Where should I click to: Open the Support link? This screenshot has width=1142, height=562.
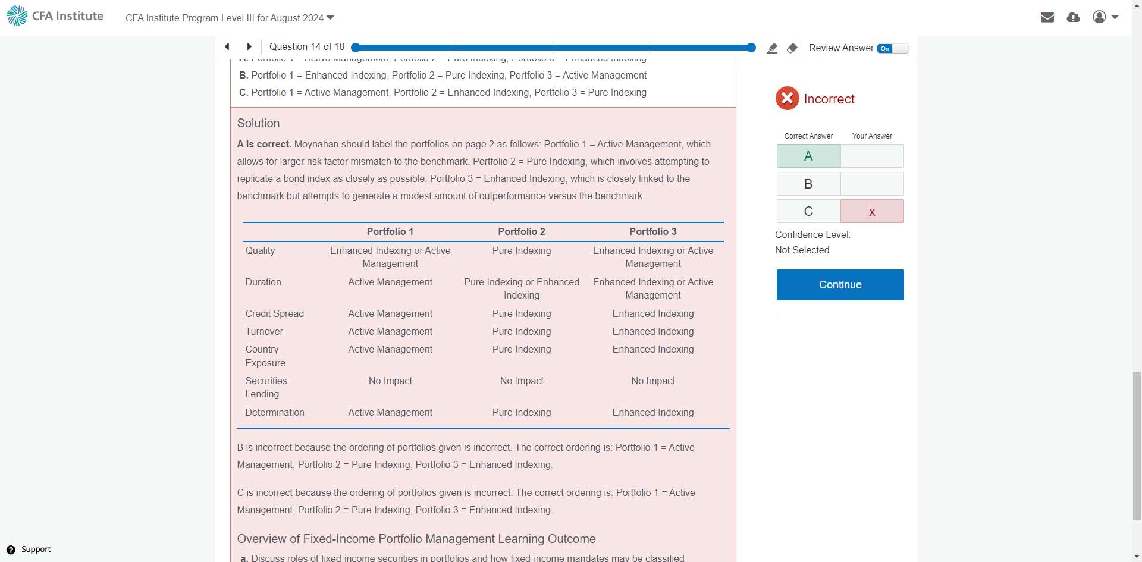(36, 550)
